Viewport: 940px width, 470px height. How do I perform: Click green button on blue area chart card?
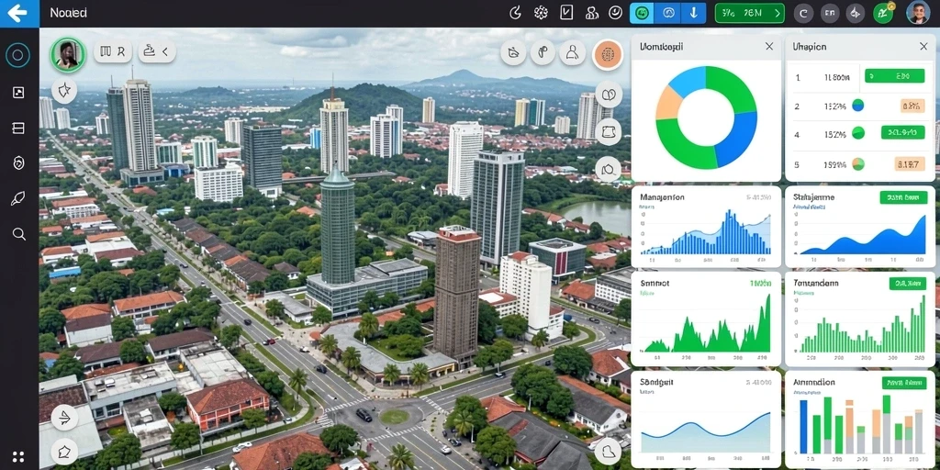(x=903, y=197)
